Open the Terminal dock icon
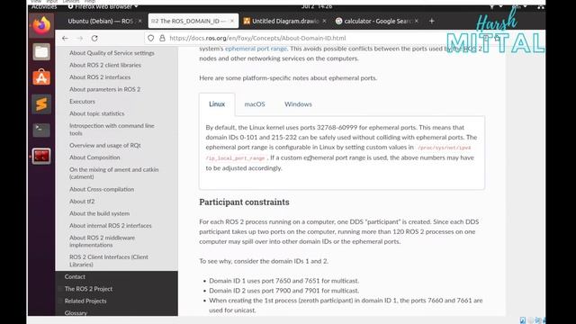The image size is (576, 324). pyautogui.click(x=41, y=130)
